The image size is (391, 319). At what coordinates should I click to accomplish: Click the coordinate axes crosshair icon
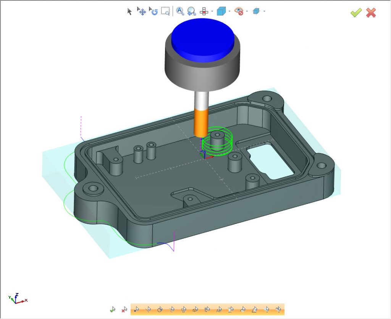[x=204, y=11]
